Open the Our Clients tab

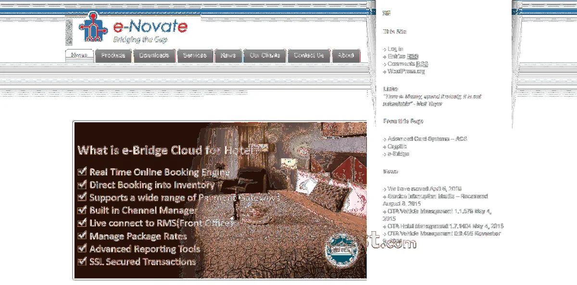[264, 55]
